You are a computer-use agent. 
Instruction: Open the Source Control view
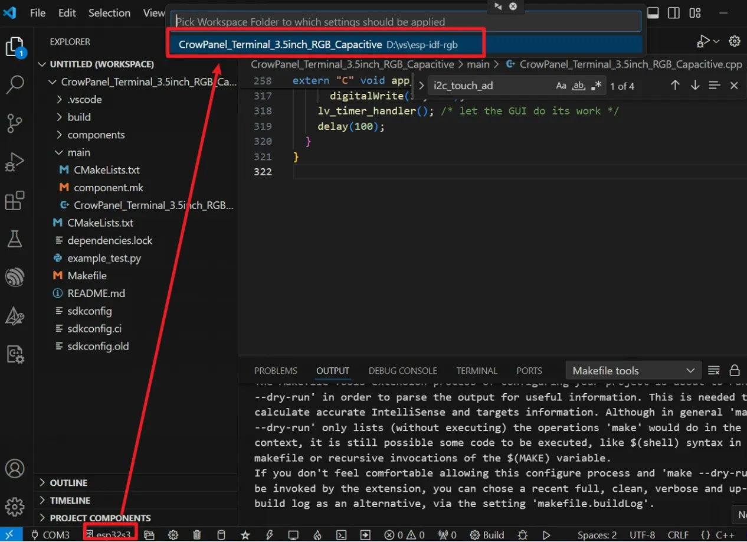14,123
